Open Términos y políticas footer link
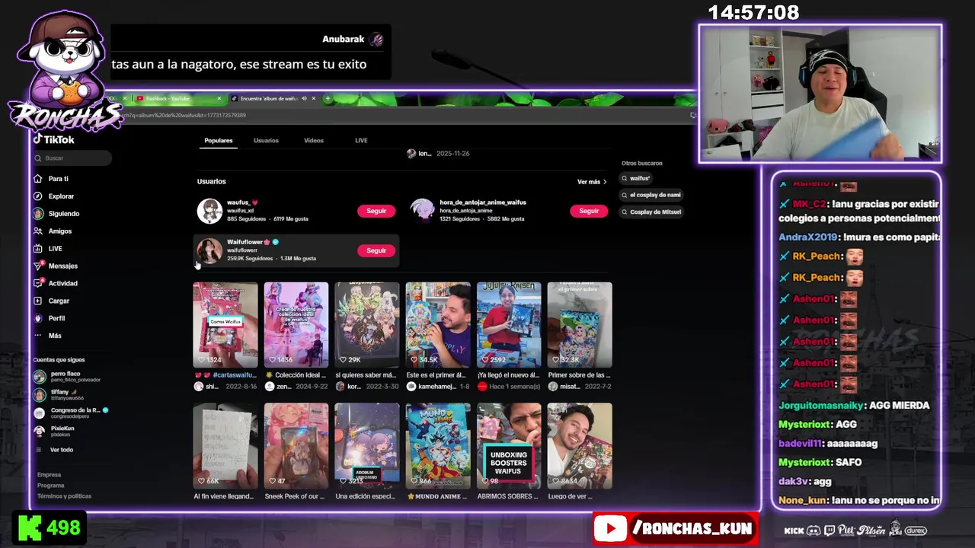The width and height of the screenshot is (975, 548). pos(65,496)
